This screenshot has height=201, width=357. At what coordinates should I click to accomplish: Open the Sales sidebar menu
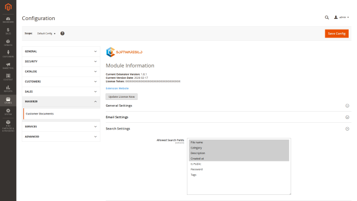point(8,31)
